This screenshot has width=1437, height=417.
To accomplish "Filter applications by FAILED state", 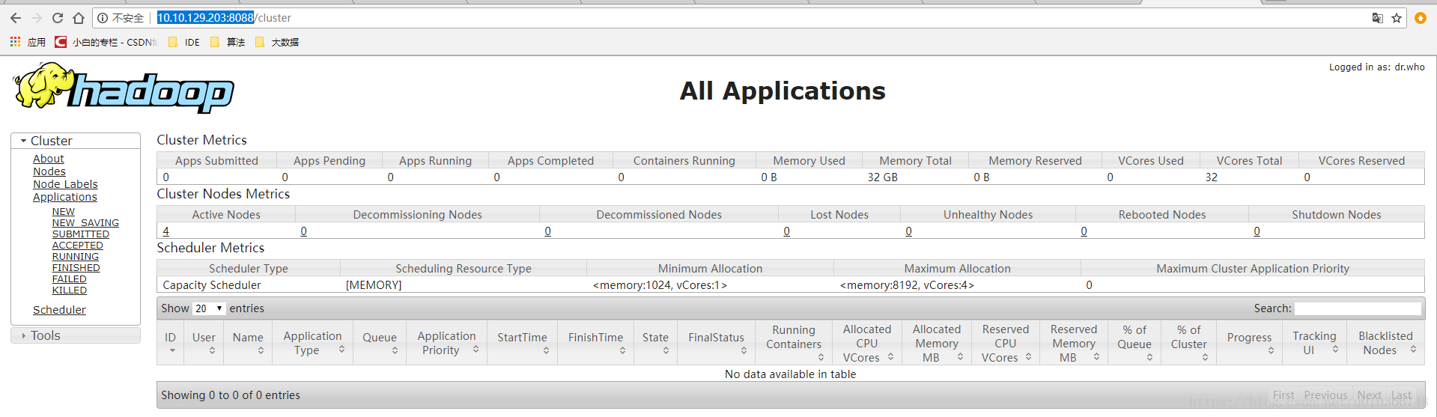I will 70,279.
